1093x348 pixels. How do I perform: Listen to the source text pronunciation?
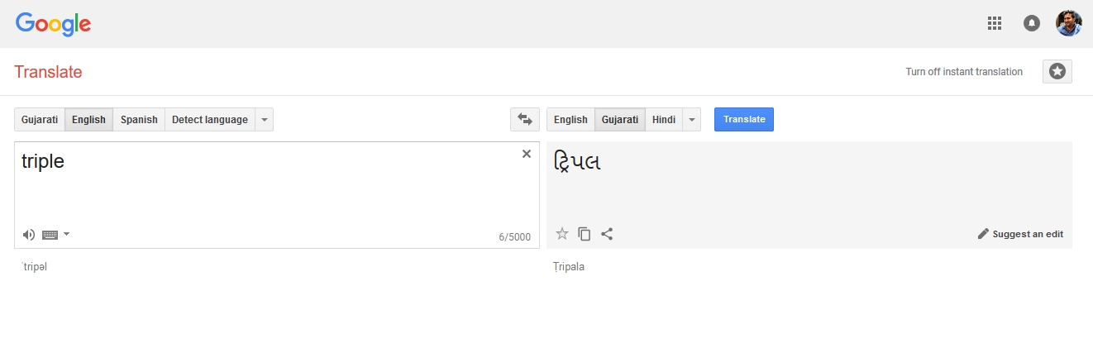point(29,235)
